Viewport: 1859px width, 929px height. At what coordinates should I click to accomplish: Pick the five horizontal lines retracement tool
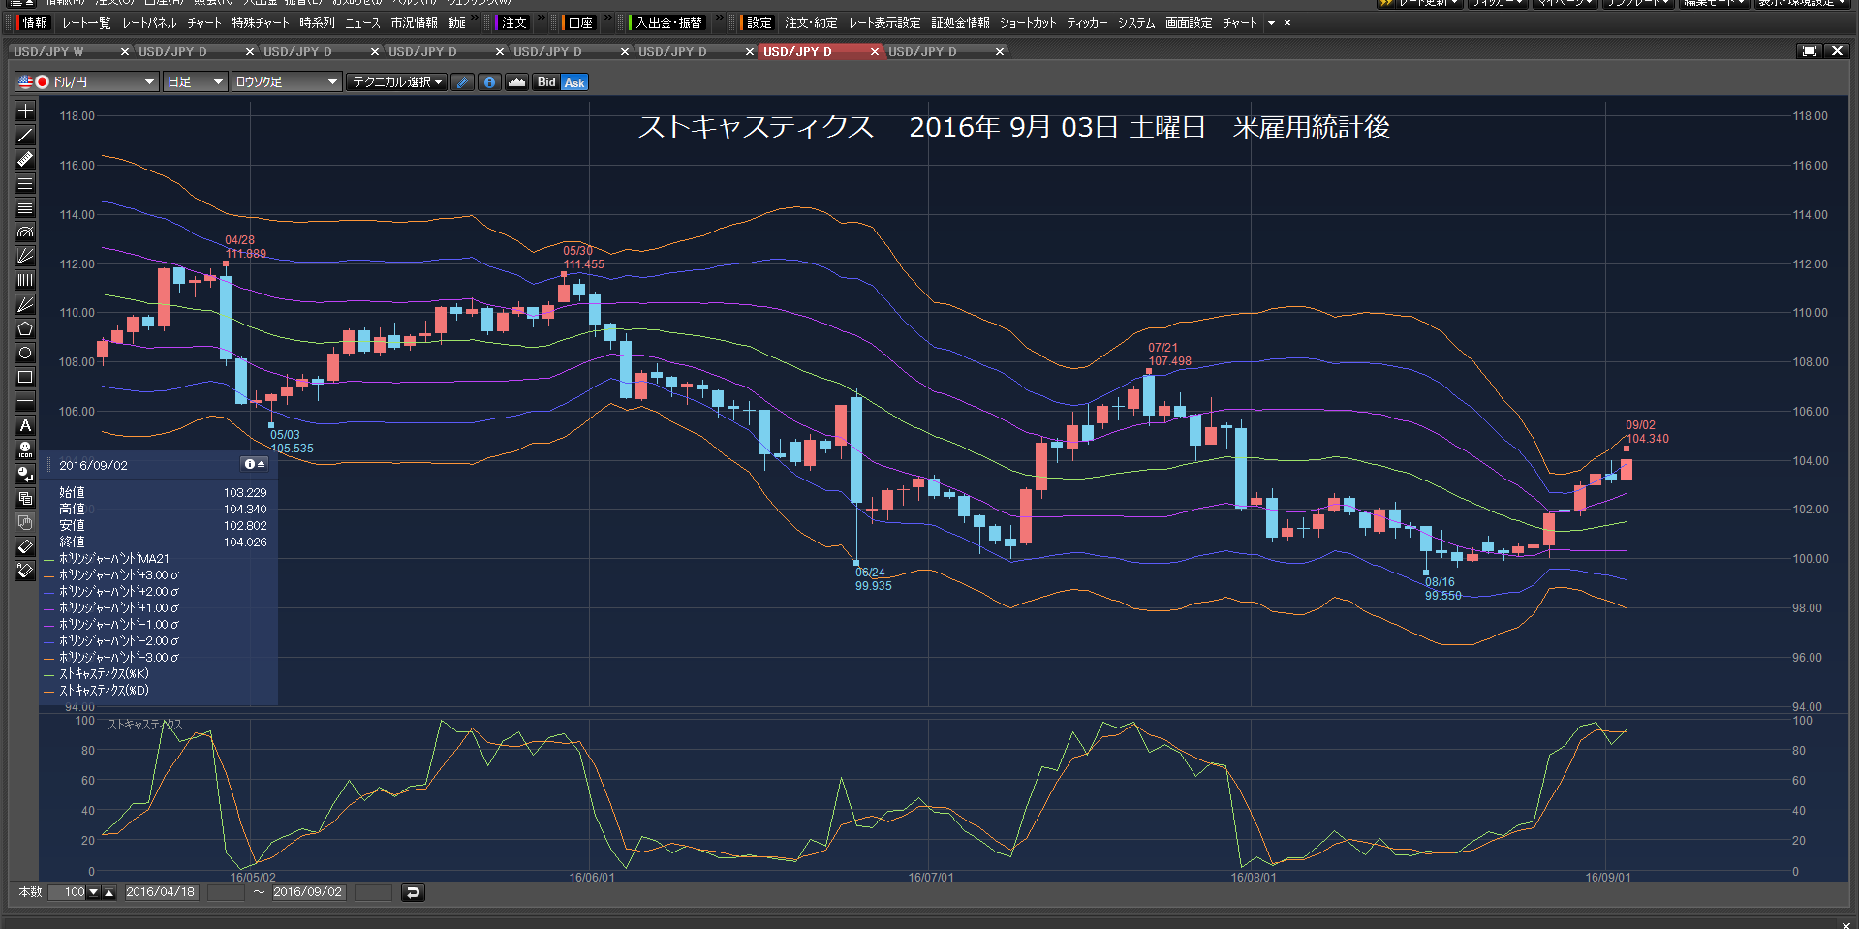[x=25, y=207]
